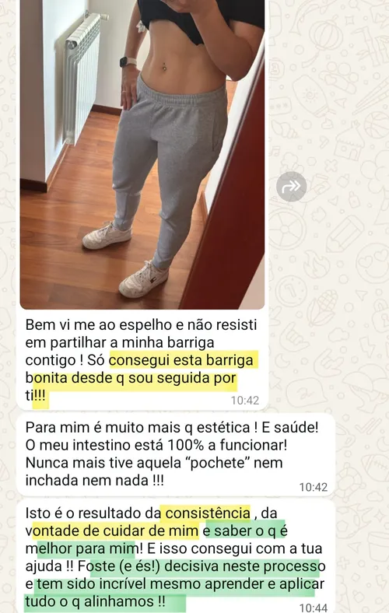
Task: Tap the forward arrow icon beside photo
Action: tap(291, 187)
